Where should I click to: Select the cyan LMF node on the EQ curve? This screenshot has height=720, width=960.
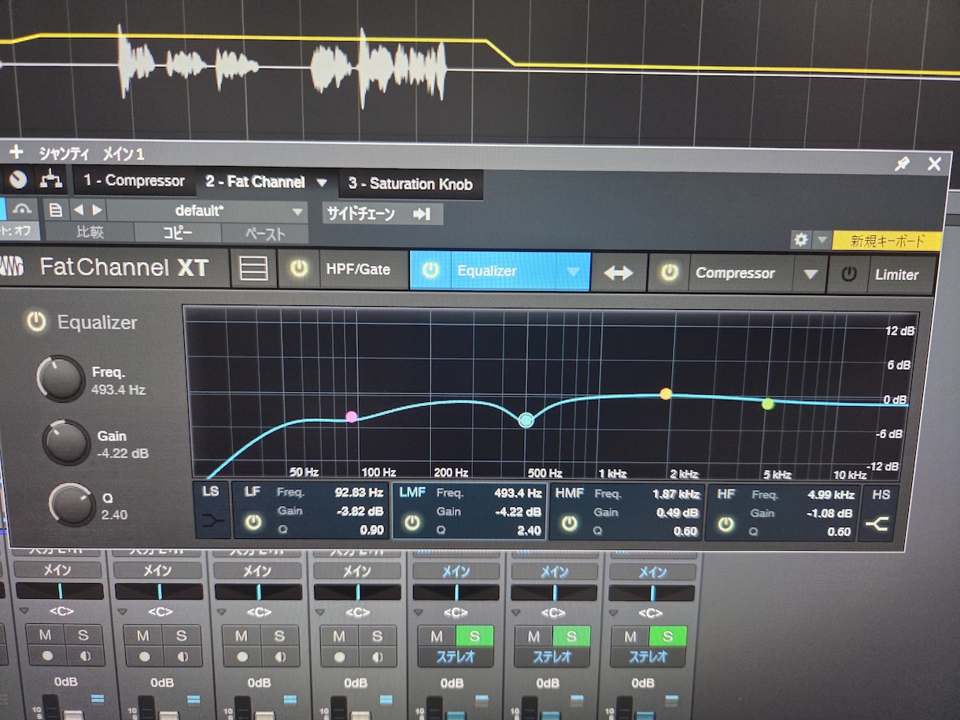click(x=526, y=420)
